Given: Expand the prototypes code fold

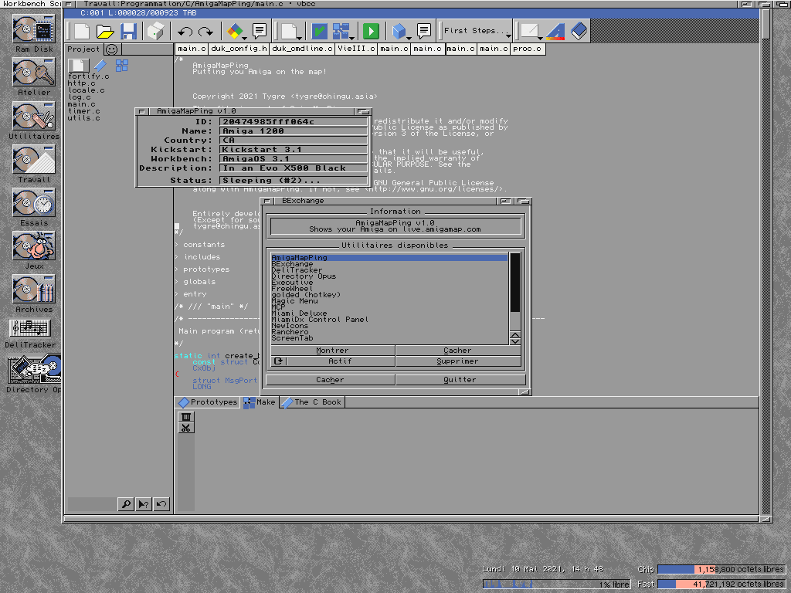Looking at the screenshot, I should click(x=177, y=269).
